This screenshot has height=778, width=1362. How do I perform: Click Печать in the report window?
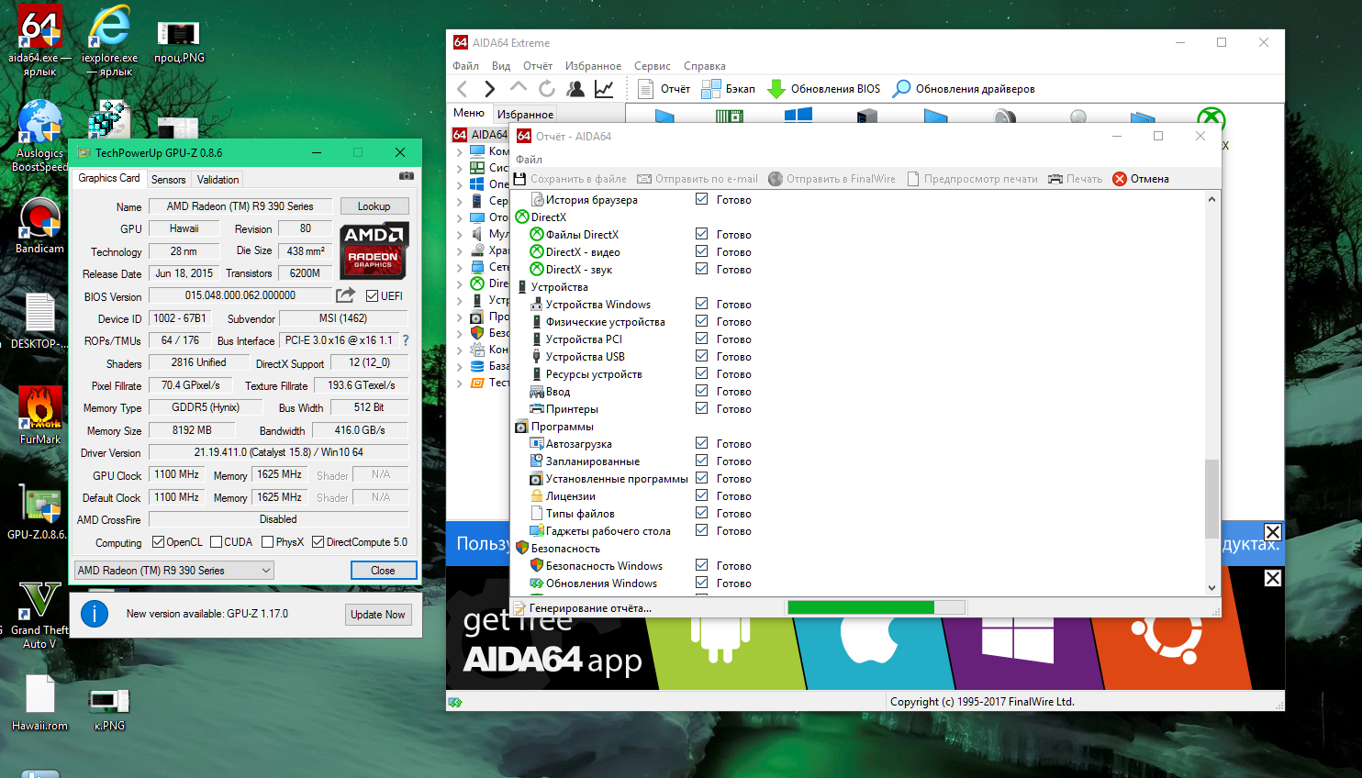[x=1076, y=179]
